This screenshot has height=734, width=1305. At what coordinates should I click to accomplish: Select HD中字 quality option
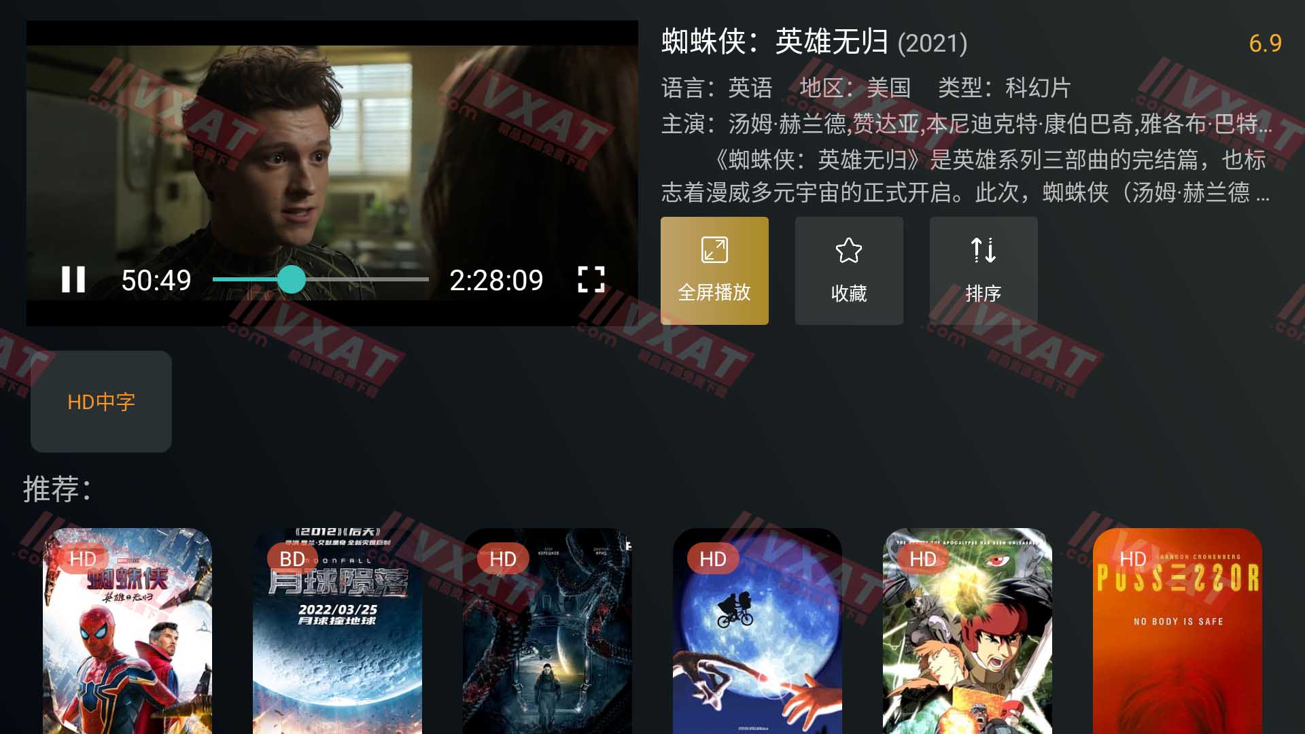pos(102,400)
